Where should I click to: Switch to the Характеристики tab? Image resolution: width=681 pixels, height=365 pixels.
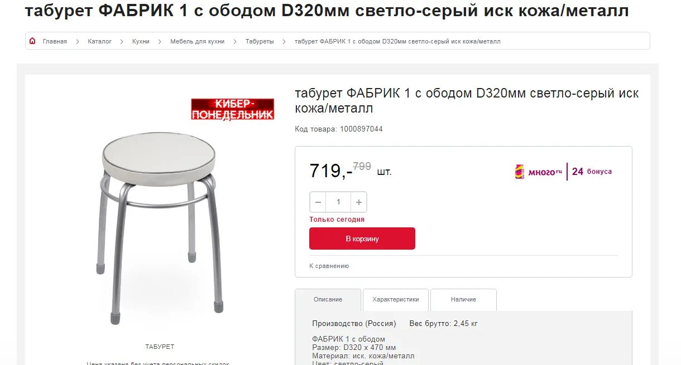click(396, 300)
